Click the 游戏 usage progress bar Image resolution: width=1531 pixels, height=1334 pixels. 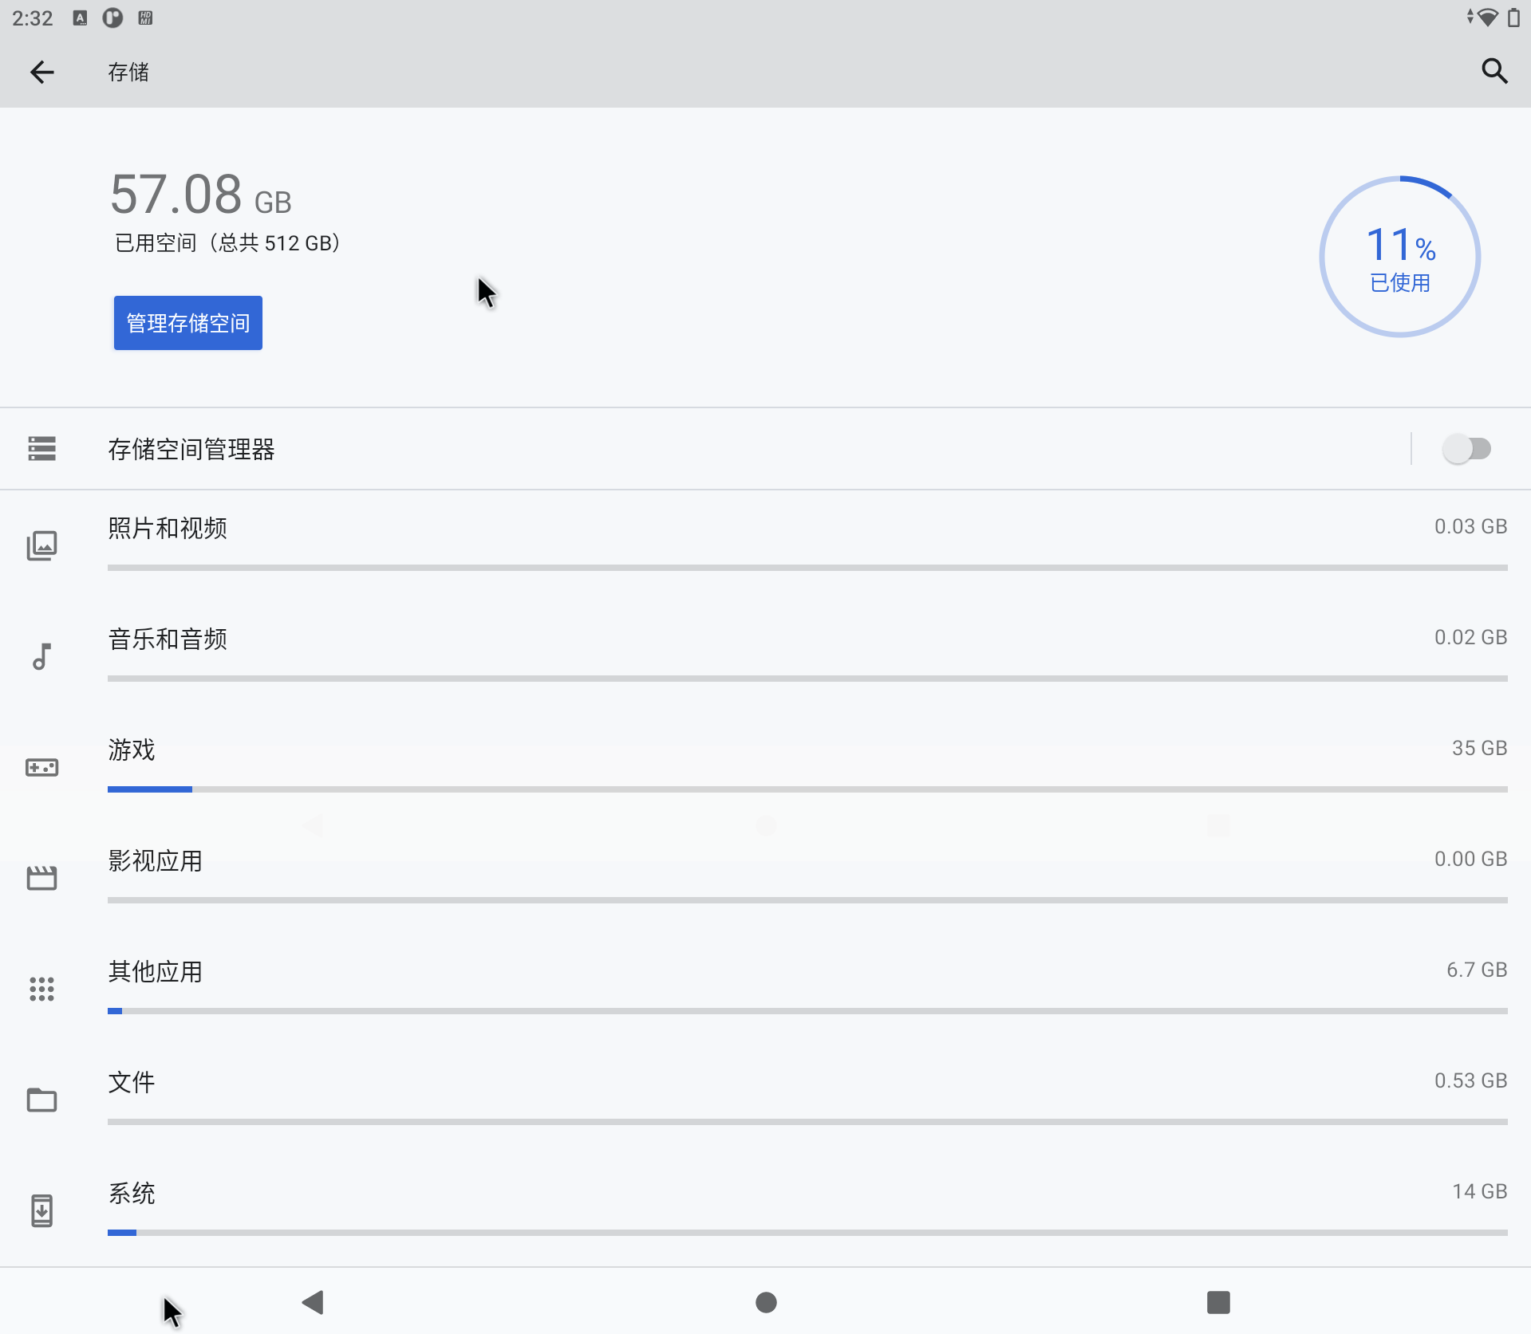tap(807, 789)
